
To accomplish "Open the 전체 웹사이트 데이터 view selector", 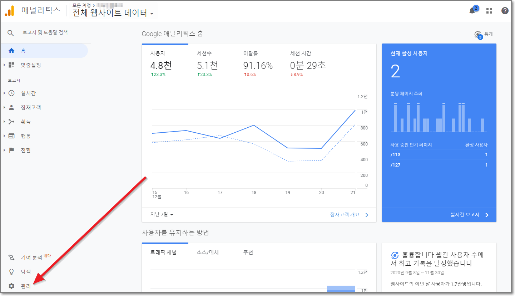I will [x=114, y=13].
